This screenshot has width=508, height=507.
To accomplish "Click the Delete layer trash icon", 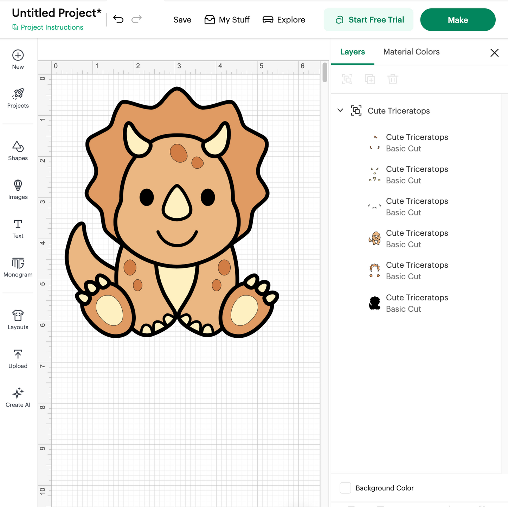I will point(393,79).
